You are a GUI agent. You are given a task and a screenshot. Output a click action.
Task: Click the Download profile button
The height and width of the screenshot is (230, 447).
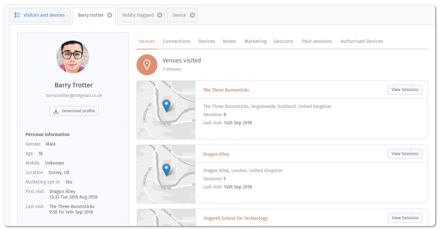[x=74, y=111]
